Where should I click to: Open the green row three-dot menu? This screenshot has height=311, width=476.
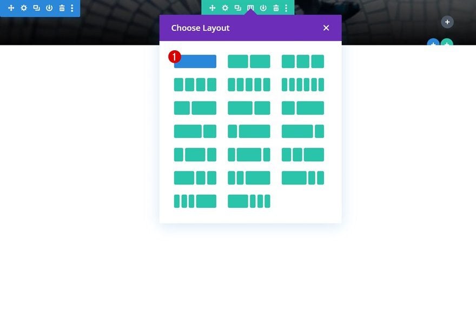pyautogui.click(x=286, y=8)
